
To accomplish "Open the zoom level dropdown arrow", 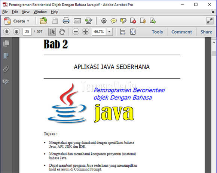I will click(x=109, y=32).
